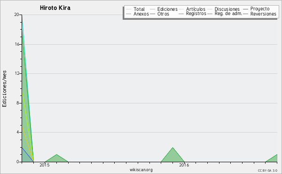Image resolution: width=282 pixels, height=174 pixels.
Task: Select the Ediciones legend entry
Action: tap(167, 9)
